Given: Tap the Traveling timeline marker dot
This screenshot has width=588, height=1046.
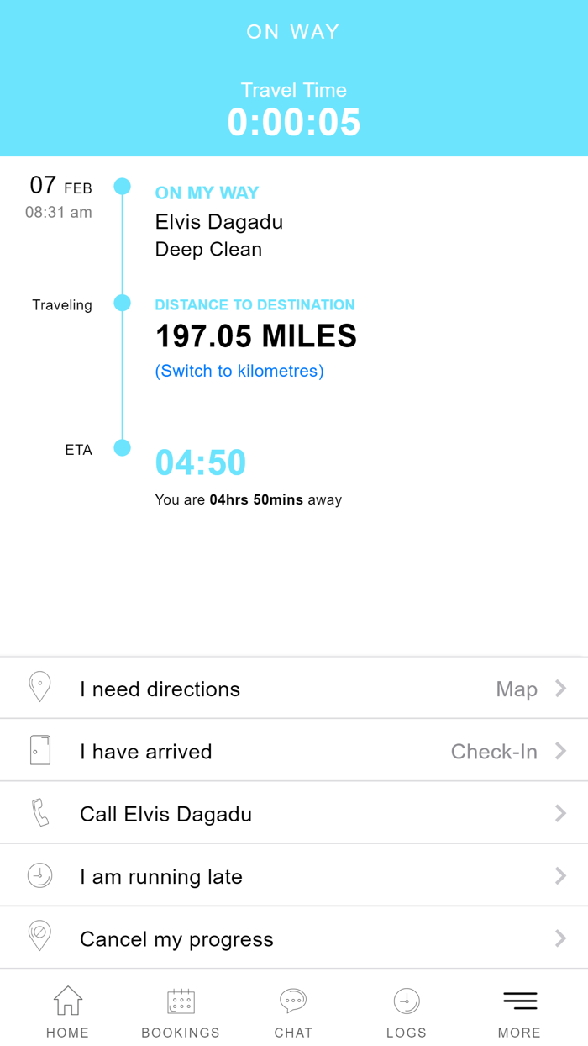Looking at the screenshot, I should 123,303.
